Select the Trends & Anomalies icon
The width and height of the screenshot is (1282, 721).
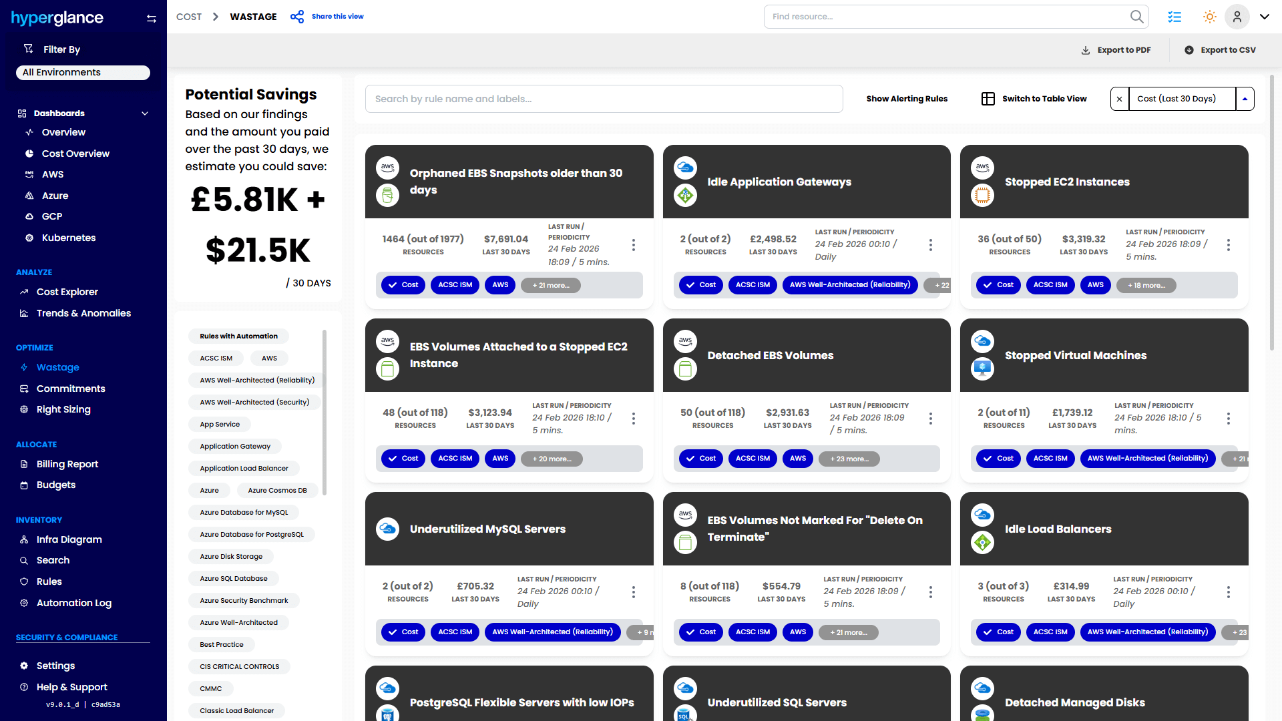tap(23, 313)
